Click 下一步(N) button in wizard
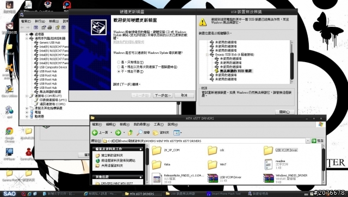The image size is (348, 197). [x=163, y=95]
